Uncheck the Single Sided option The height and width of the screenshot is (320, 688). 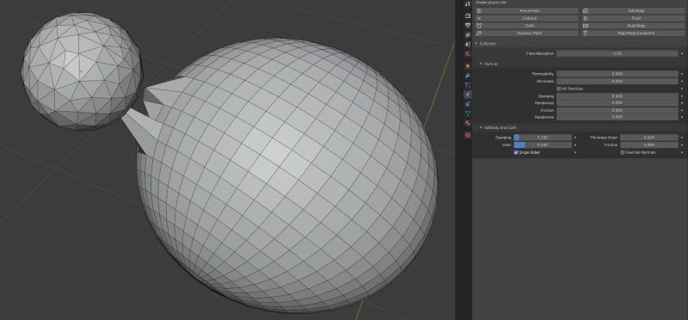pos(516,152)
